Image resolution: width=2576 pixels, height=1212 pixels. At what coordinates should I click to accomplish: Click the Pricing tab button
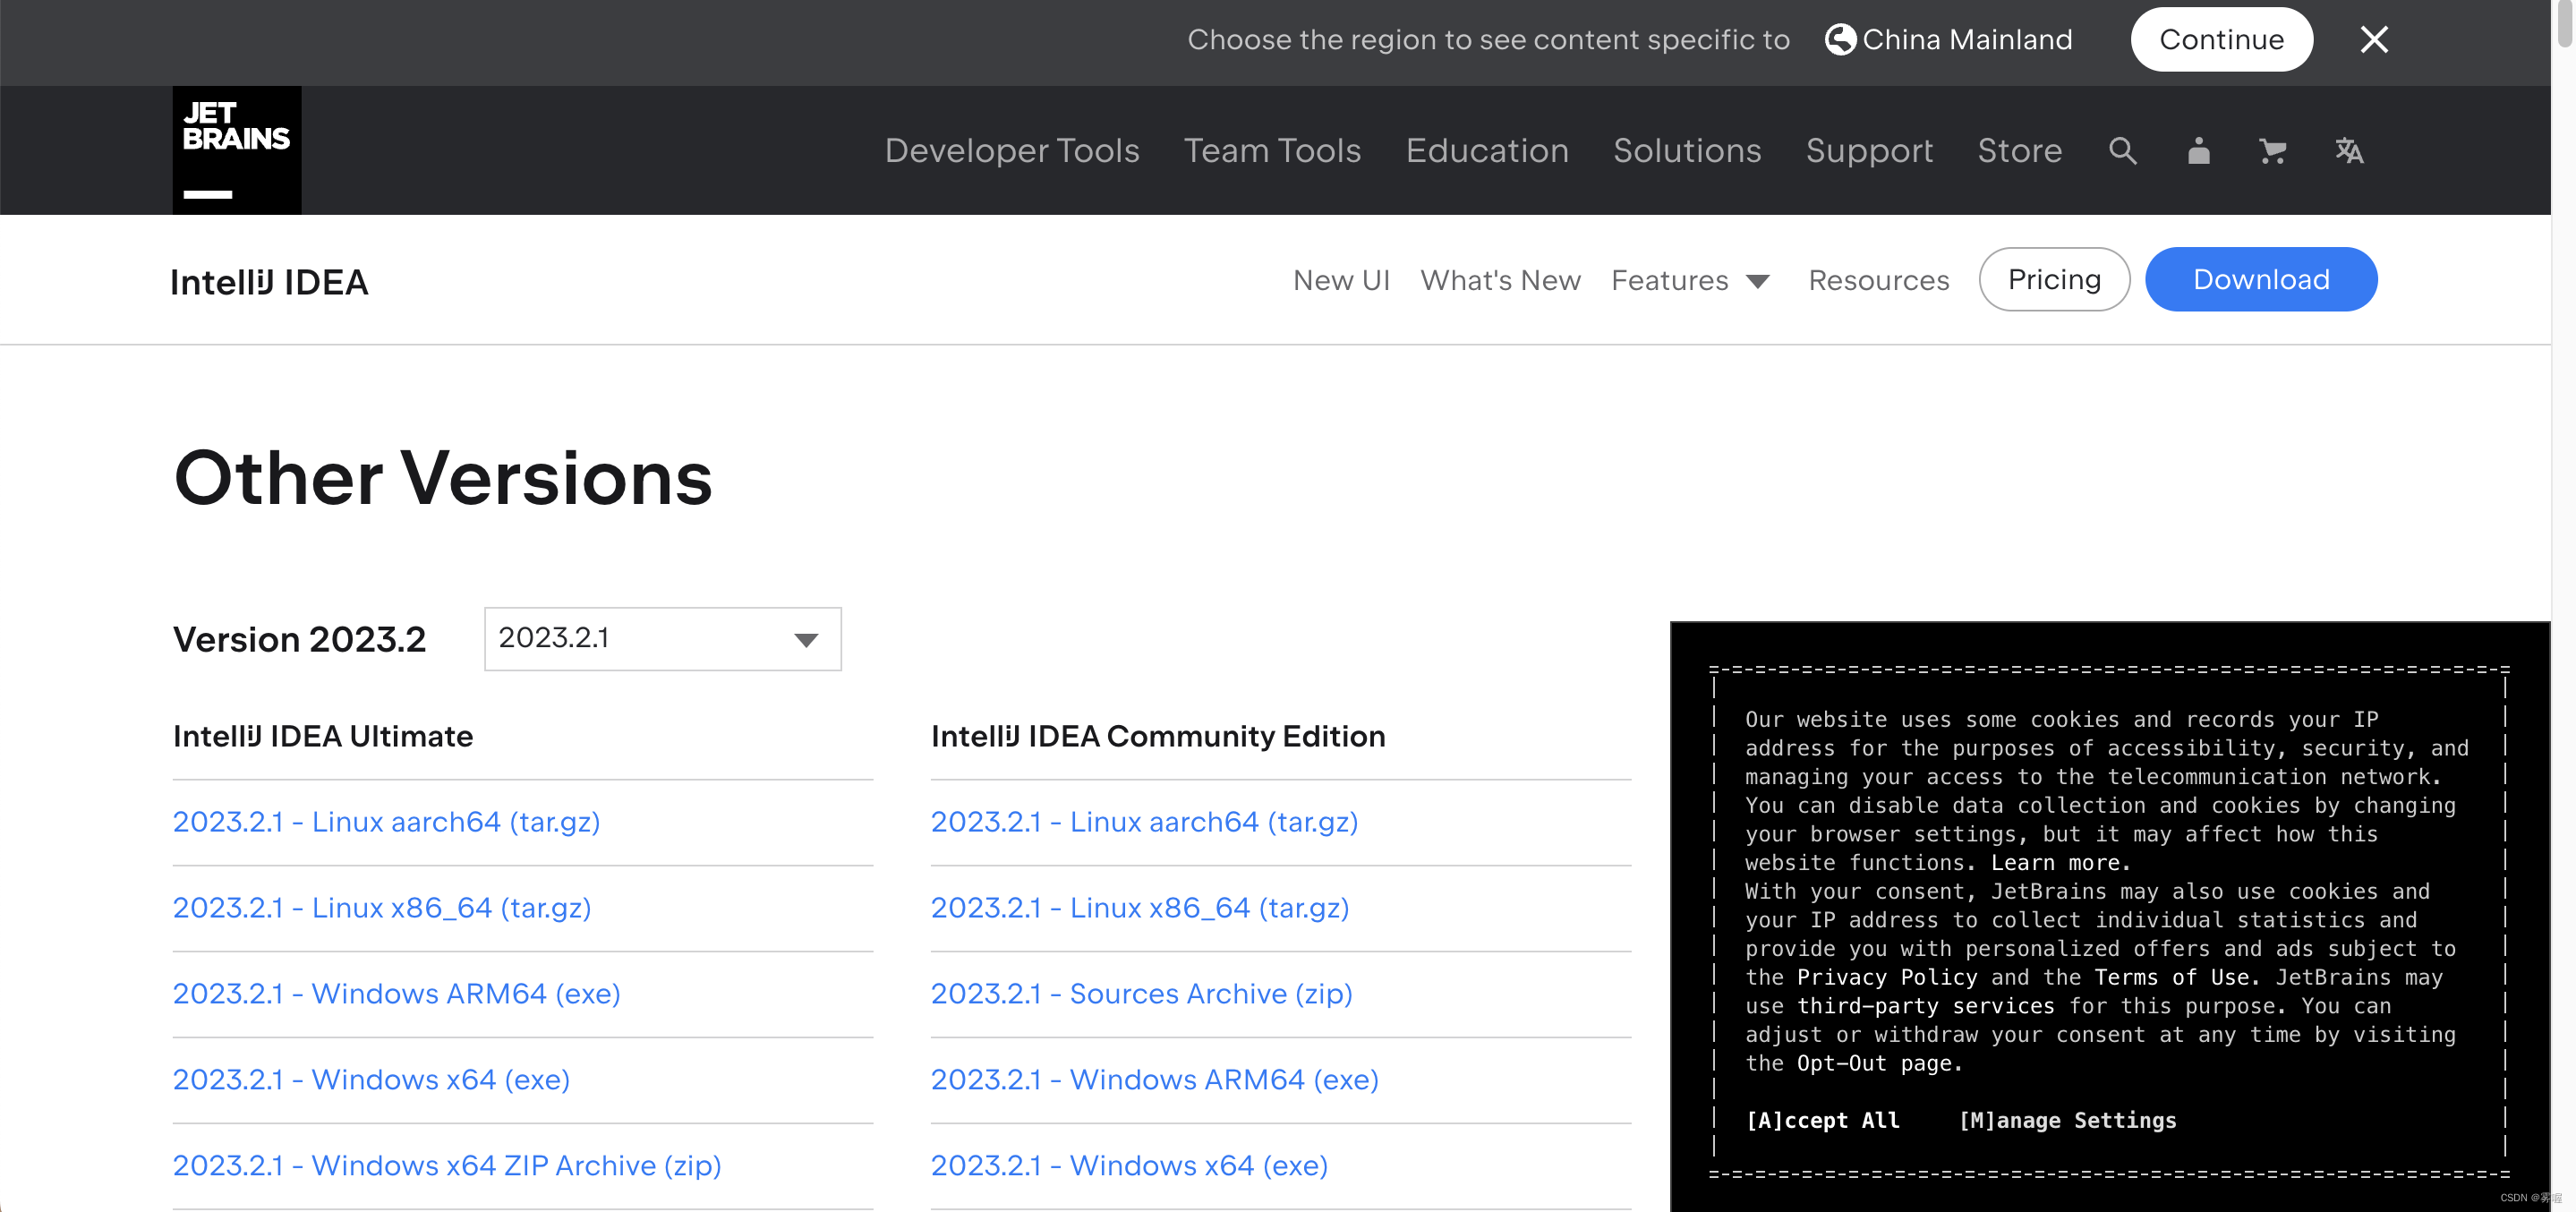[x=2053, y=279]
